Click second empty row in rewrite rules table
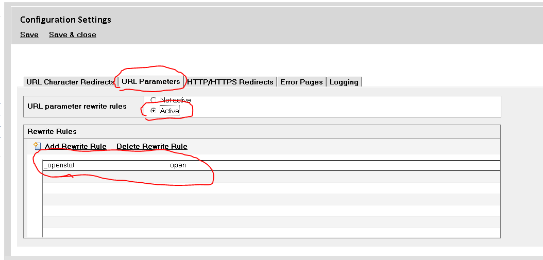 271,188
